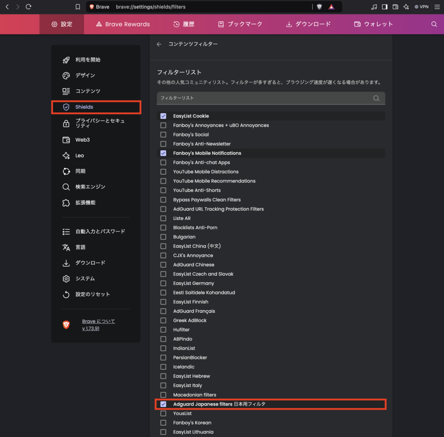Check the Macedonian filters checkbox
The height and width of the screenshot is (437, 444).
point(163,395)
